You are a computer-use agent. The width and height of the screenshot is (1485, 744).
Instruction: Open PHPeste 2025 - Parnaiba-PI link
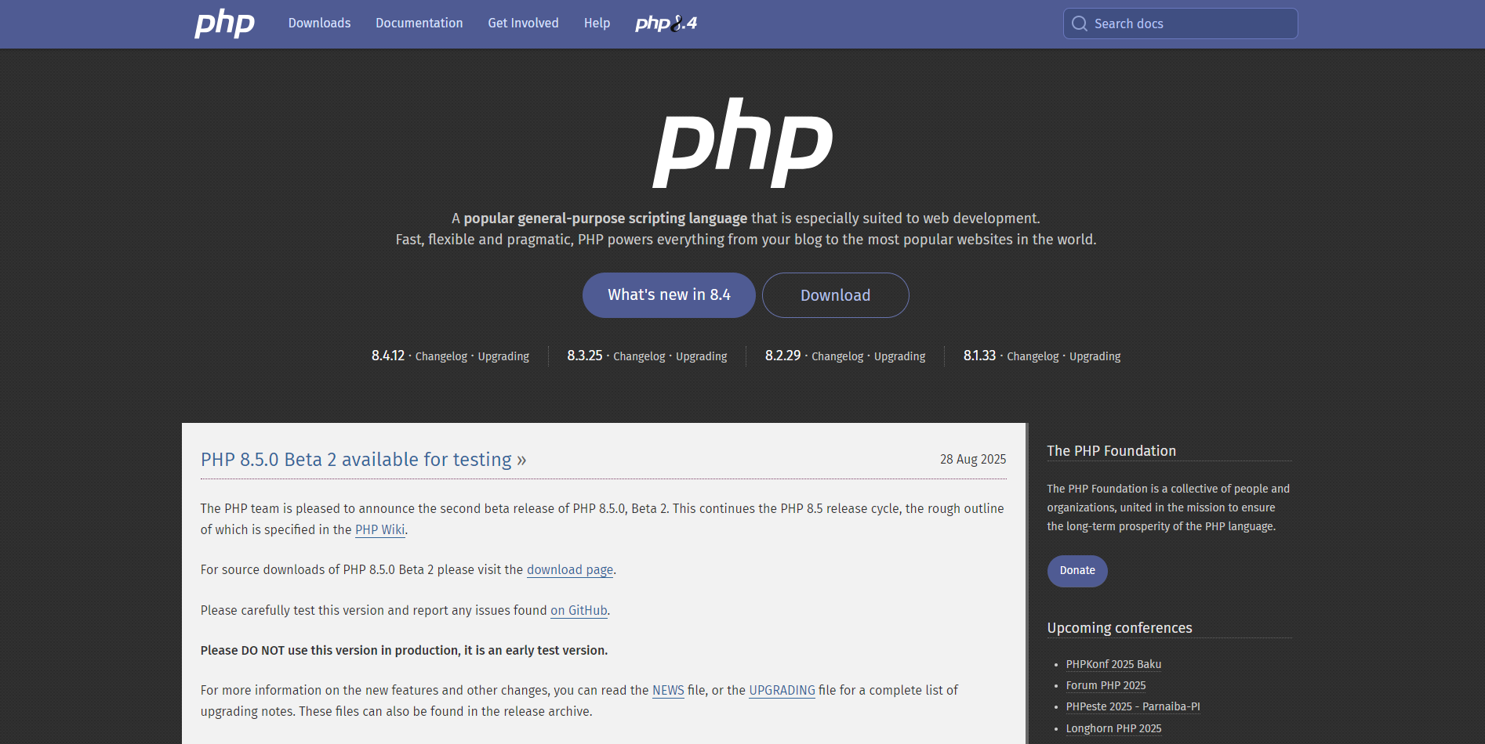click(1133, 706)
